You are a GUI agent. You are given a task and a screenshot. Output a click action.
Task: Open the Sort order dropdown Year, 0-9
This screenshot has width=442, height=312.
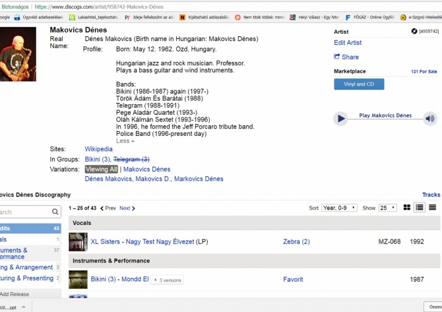pyautogui.click(x=339, y=208)
